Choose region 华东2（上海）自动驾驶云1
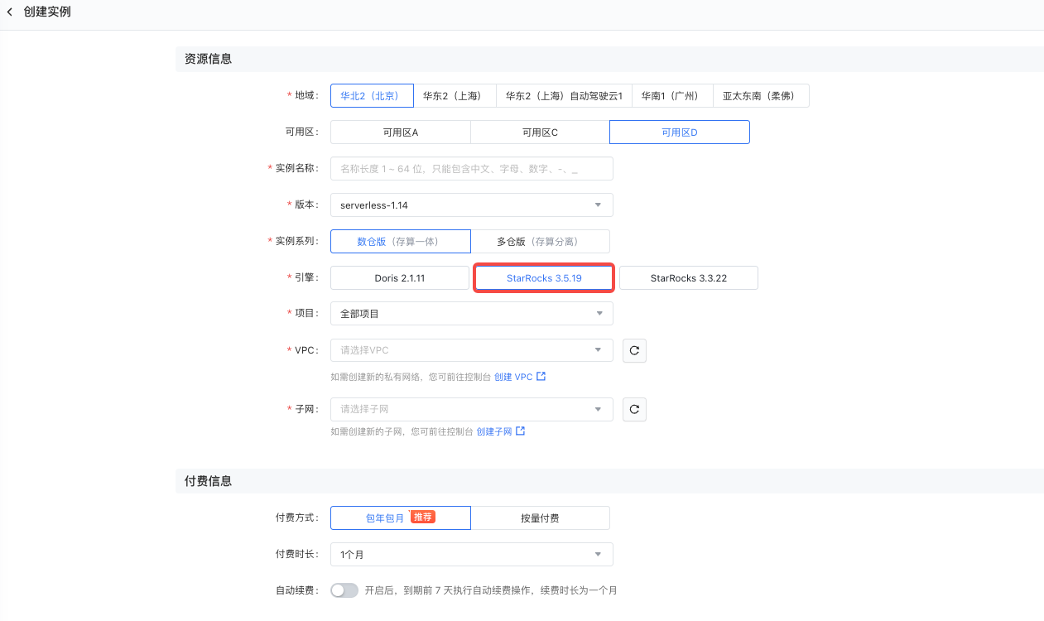Viewport: 1044px width, 621px height. point(564,95)
